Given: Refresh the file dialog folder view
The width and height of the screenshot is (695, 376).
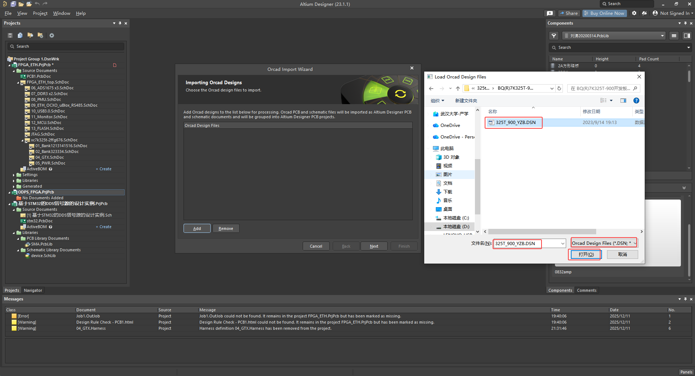Looking at the screenshot, I should point(559,89).
